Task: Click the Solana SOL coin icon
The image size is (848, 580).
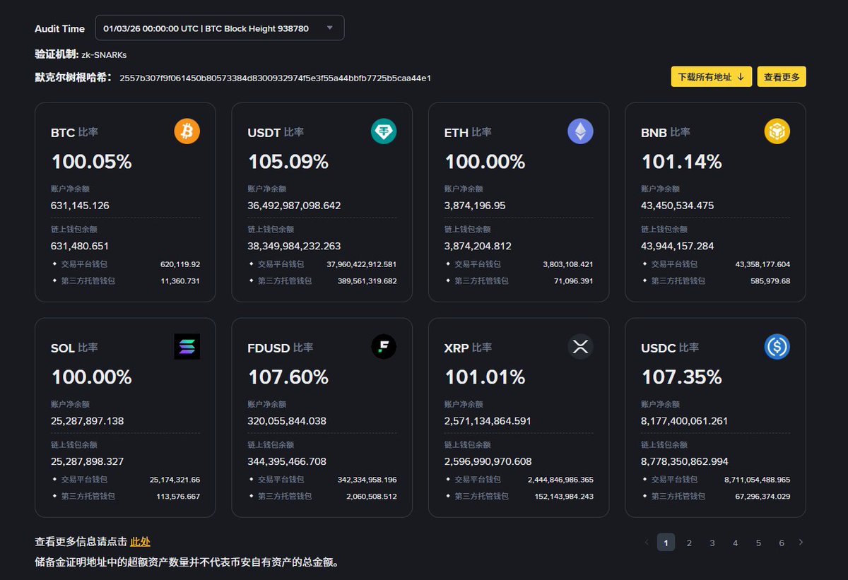Action: click(187, 347)
